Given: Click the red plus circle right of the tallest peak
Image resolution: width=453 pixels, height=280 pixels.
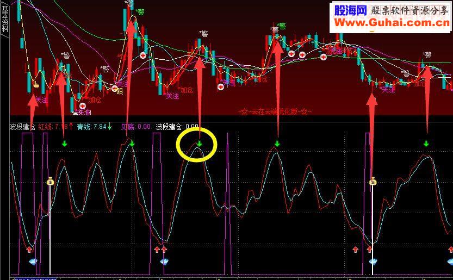Looking at the screenshot, I should pyautogui.click(x=143, y=55).
